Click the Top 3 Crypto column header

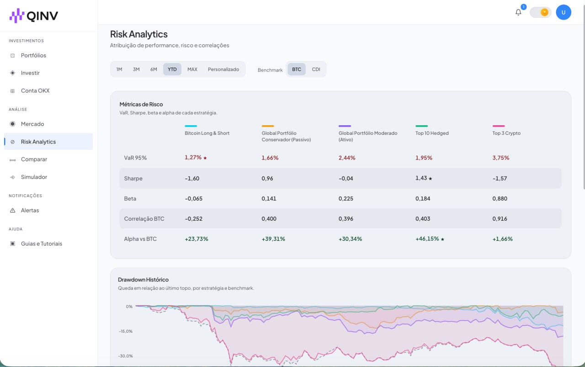click(x=506, y=133)
